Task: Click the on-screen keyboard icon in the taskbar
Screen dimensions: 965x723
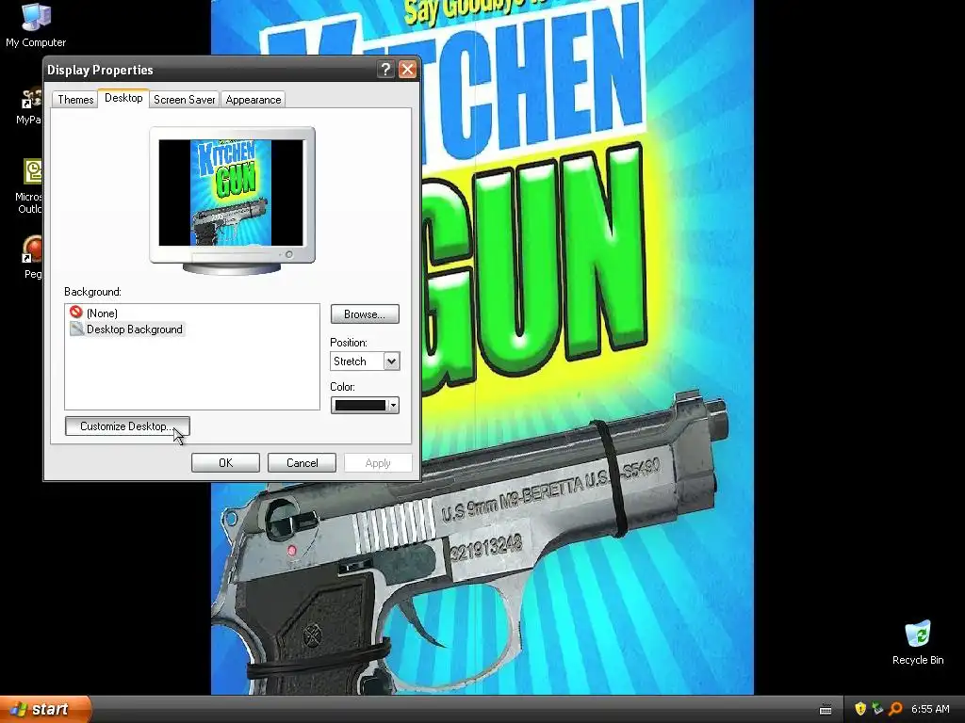Action: [826, 710]
